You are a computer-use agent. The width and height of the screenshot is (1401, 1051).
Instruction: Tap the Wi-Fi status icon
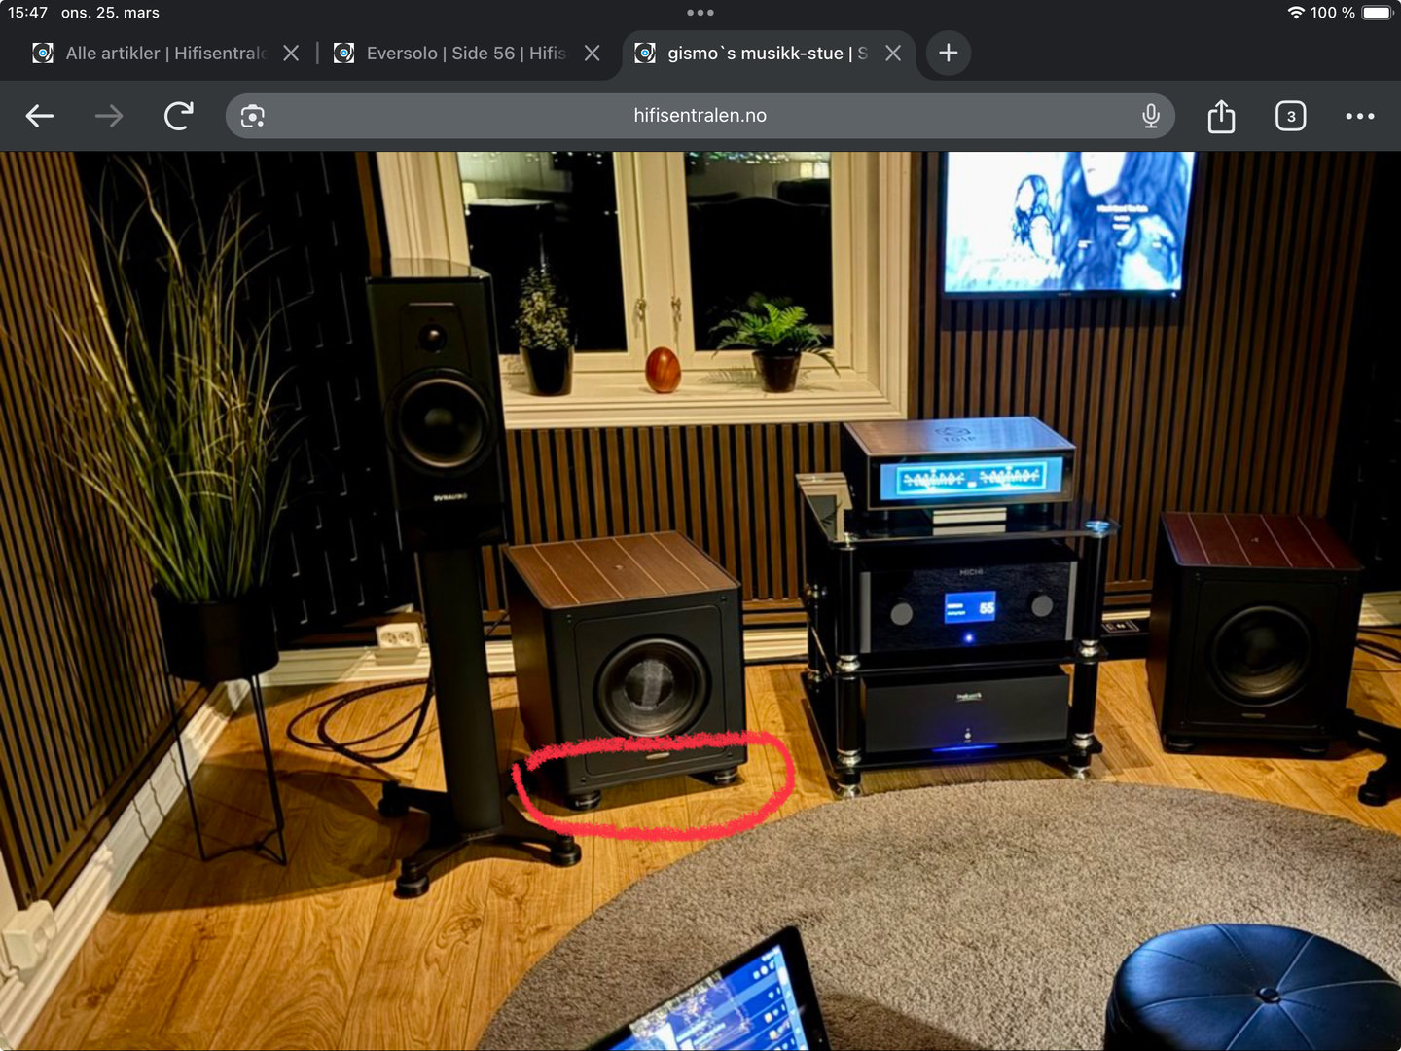click(x=1296, y=13)
